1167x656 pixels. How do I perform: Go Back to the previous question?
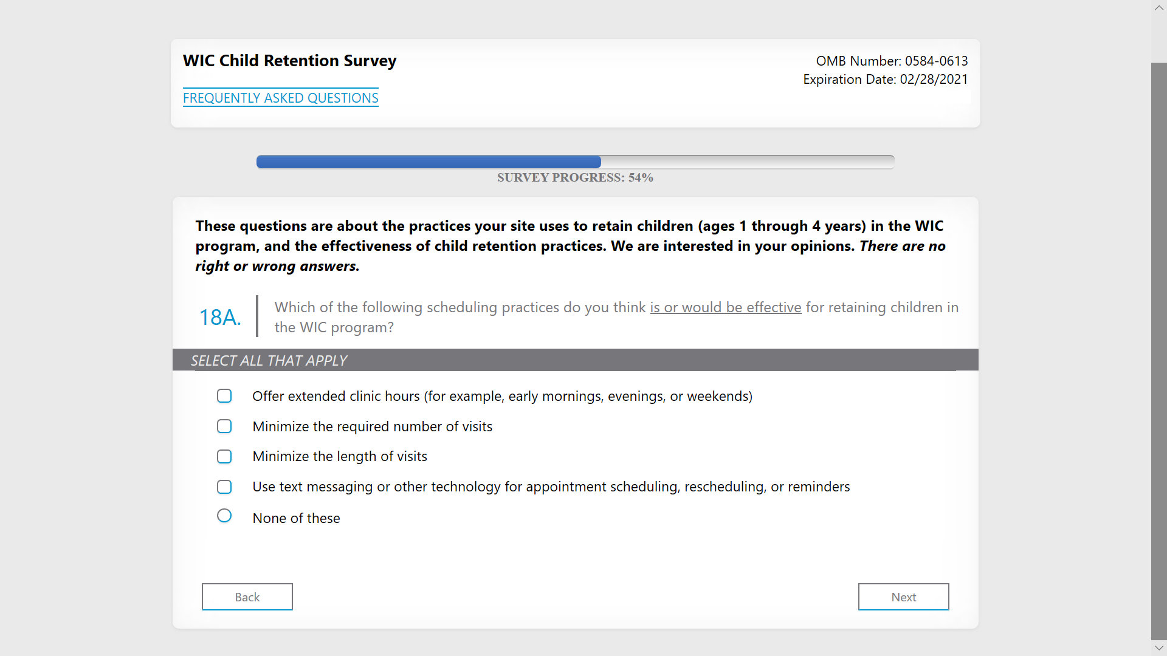point(247,596)
